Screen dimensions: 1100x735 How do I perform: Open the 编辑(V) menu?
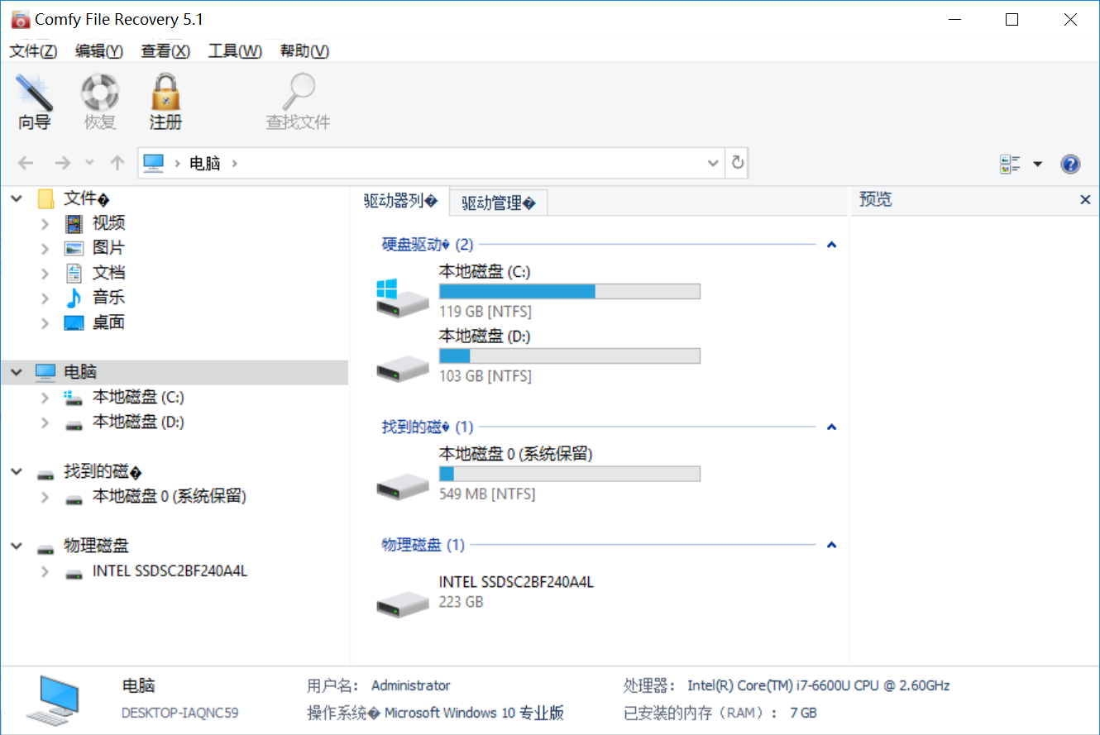click(x=99, y=51)
